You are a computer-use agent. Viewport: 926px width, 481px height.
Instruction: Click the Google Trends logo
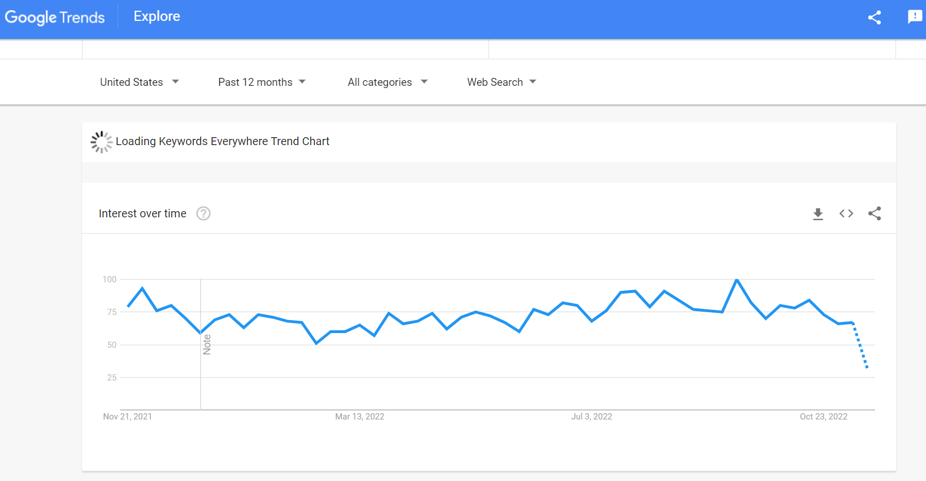point(54,18)
